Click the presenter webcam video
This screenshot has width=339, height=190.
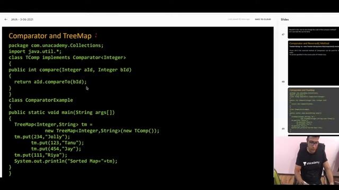coord(306,160)
